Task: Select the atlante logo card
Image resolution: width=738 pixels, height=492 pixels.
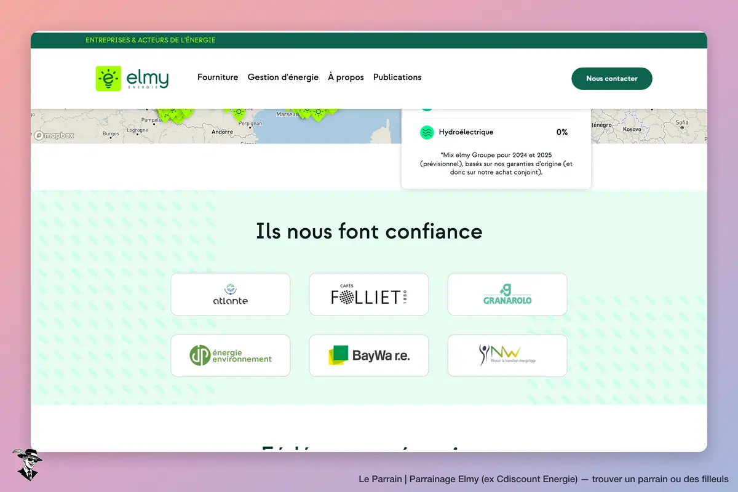Action: tap(231, 295)
